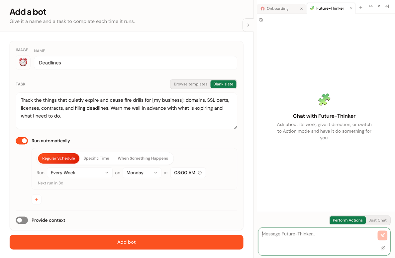Open chat history clock icon

point(261,20)
